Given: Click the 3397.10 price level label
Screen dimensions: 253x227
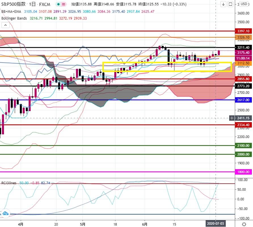Looking at the screenshot, I should 243,31.
